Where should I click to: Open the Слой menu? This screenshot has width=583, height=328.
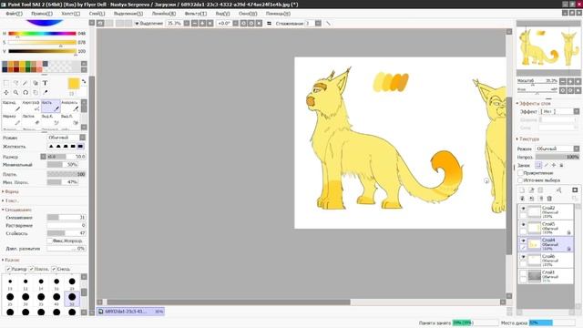tap(97, 14)
